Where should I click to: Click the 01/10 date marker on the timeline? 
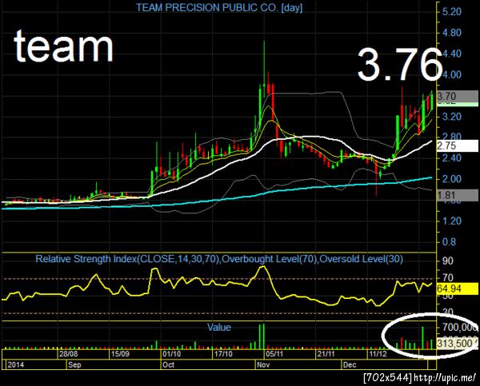point(172,354)
